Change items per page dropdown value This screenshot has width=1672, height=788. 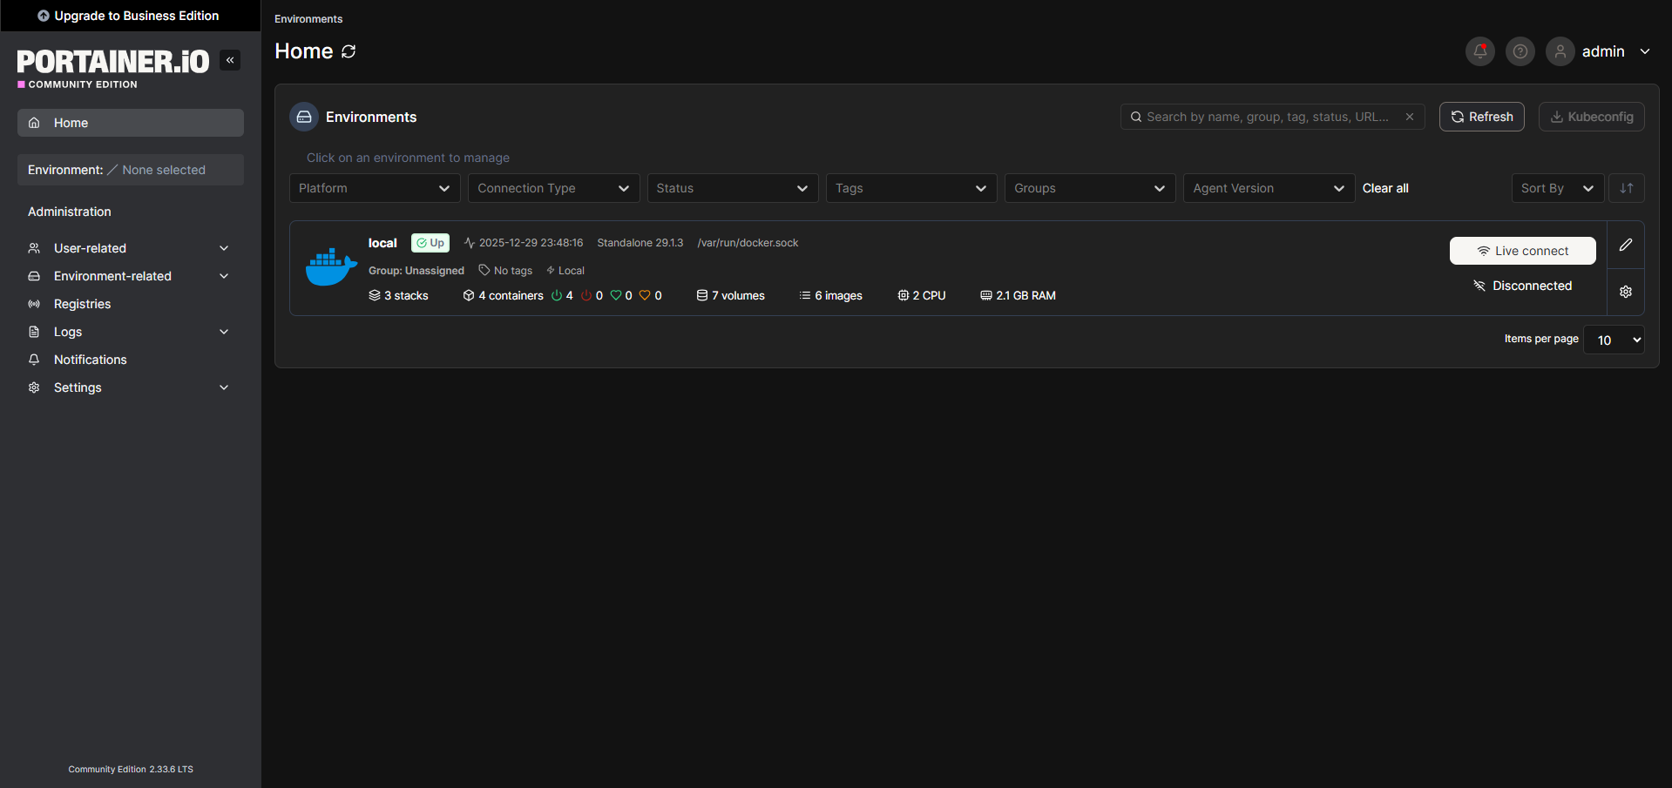[1614, 340]
